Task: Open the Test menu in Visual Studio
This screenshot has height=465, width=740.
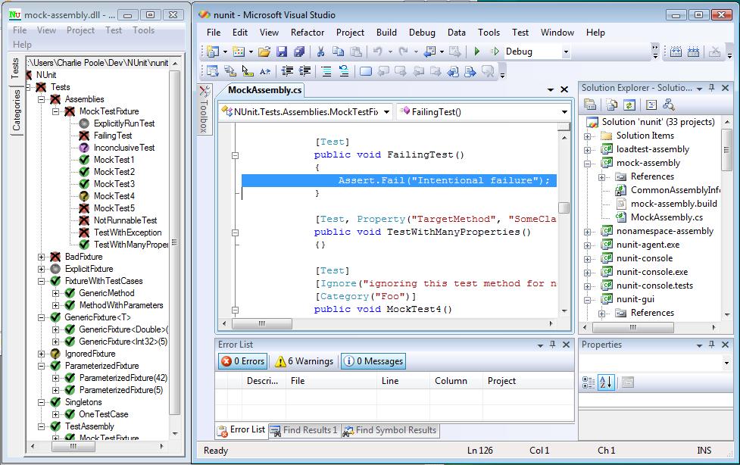Action: click(520, 33)
